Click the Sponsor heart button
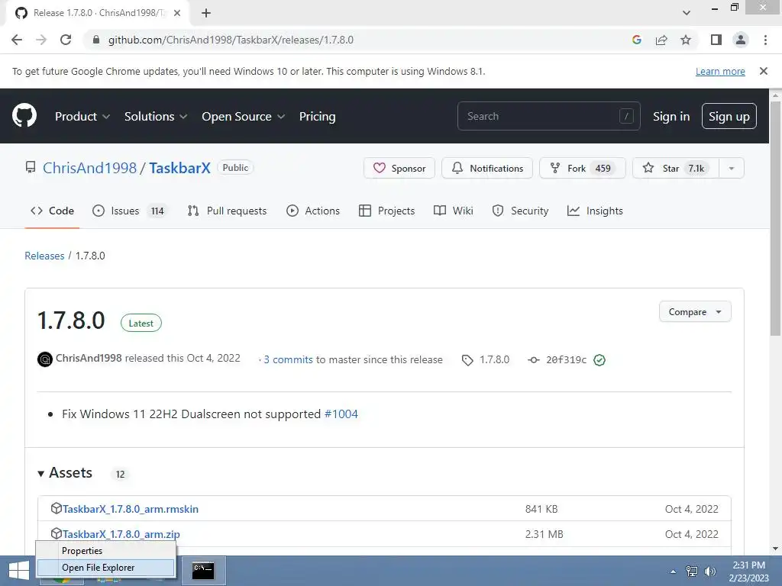 399,168
